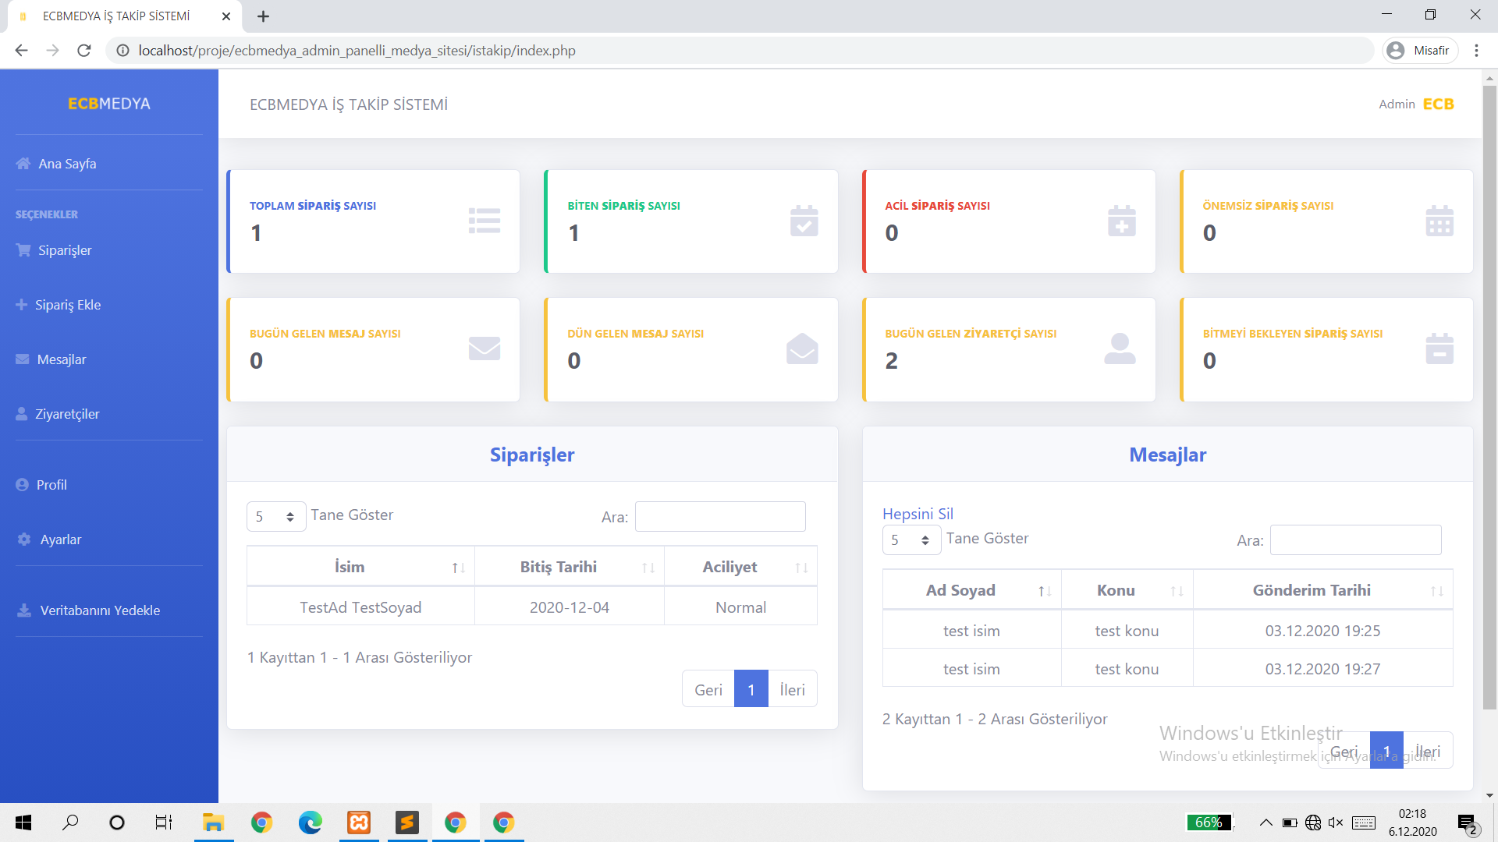
Task: Go to Ziyaretçiler sidebar menu item
Action: 67,414
